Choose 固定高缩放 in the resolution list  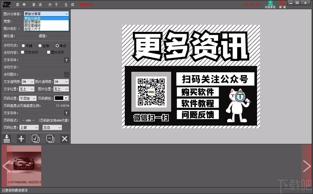(x=46, y=25)
